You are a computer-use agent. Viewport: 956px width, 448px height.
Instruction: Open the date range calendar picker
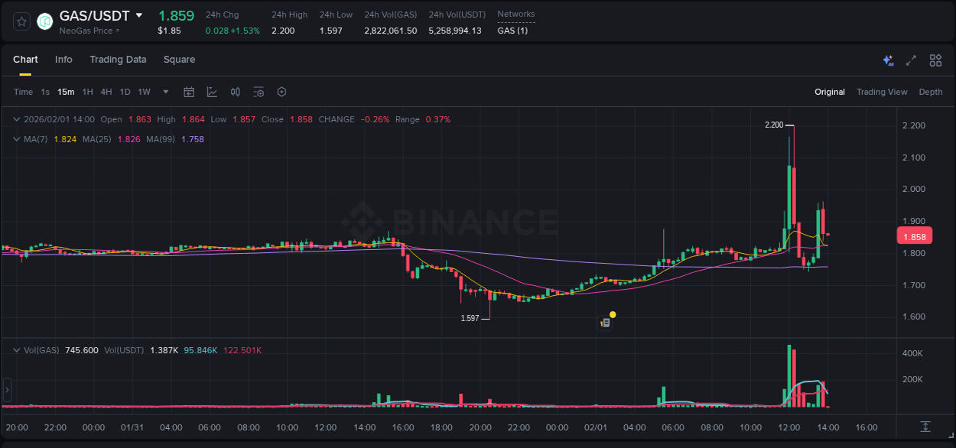pos(189,91)
